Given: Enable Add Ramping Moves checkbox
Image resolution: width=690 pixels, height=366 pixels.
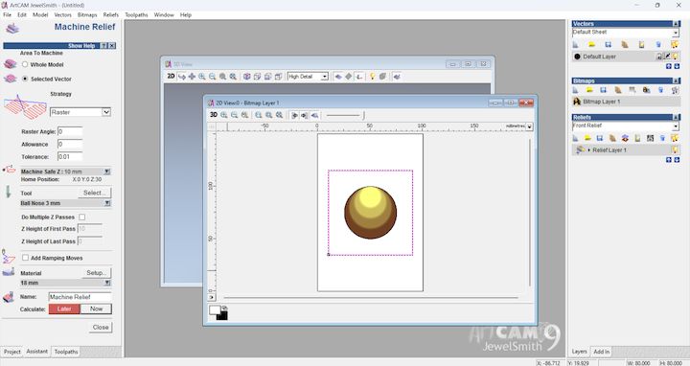Looking at the screenshot, I should 25,258.
